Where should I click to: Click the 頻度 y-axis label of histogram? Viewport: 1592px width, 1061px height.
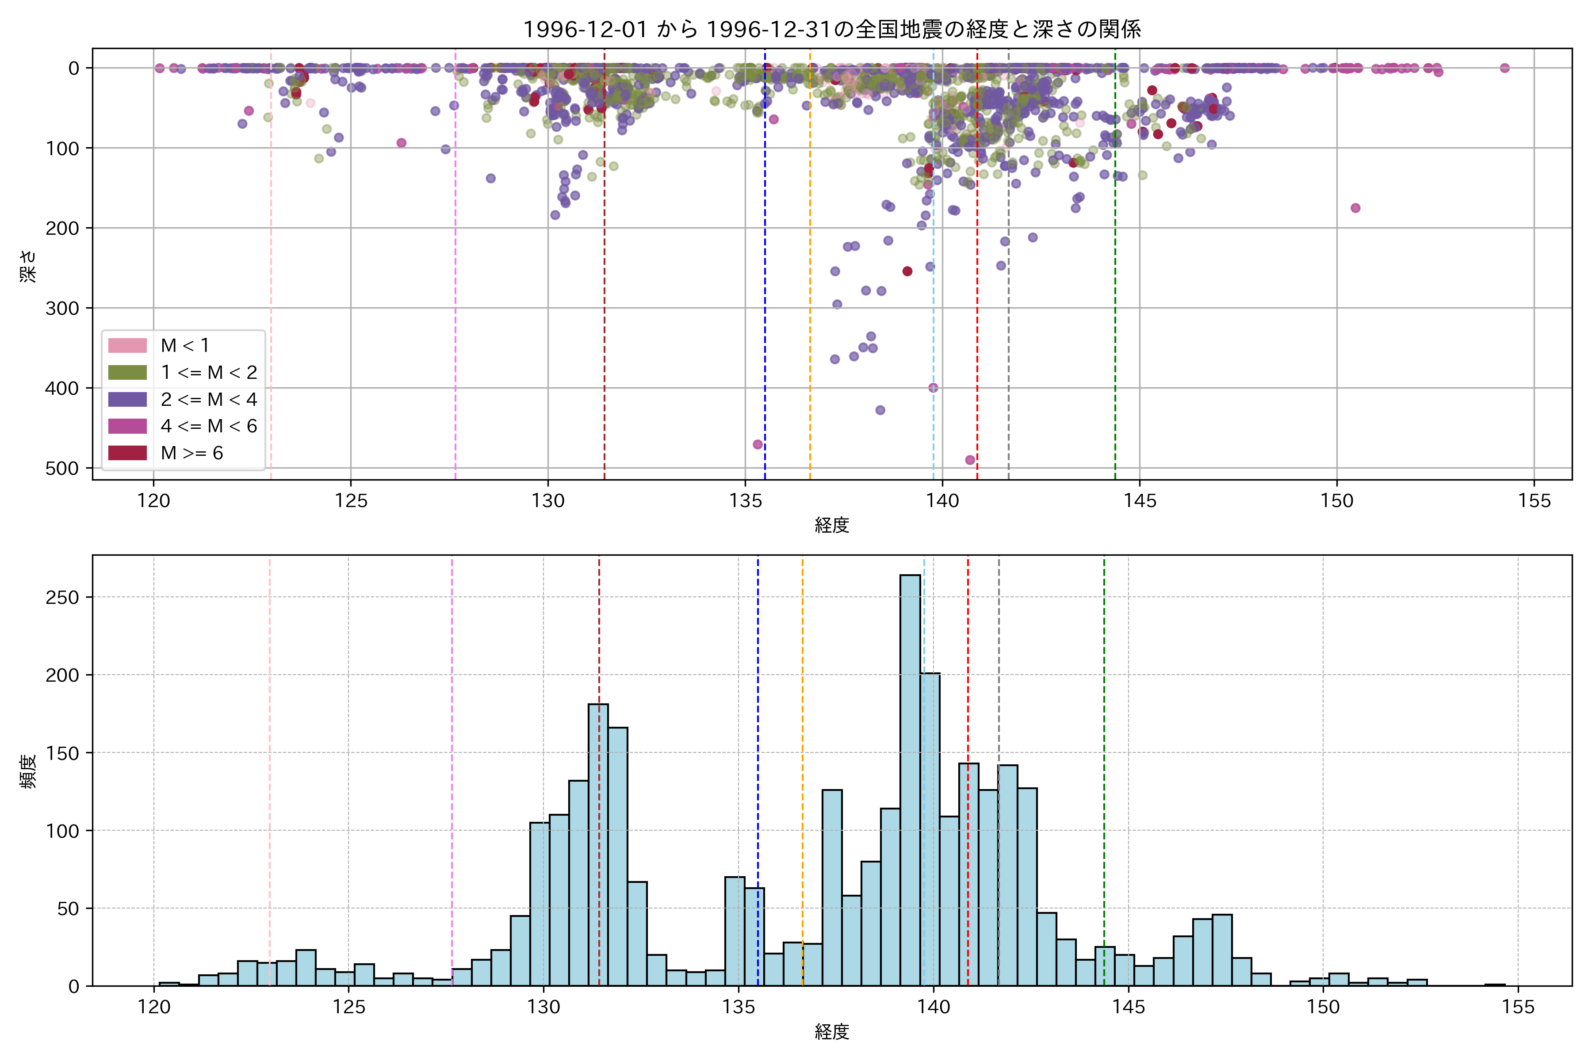(x=28, y=771)
